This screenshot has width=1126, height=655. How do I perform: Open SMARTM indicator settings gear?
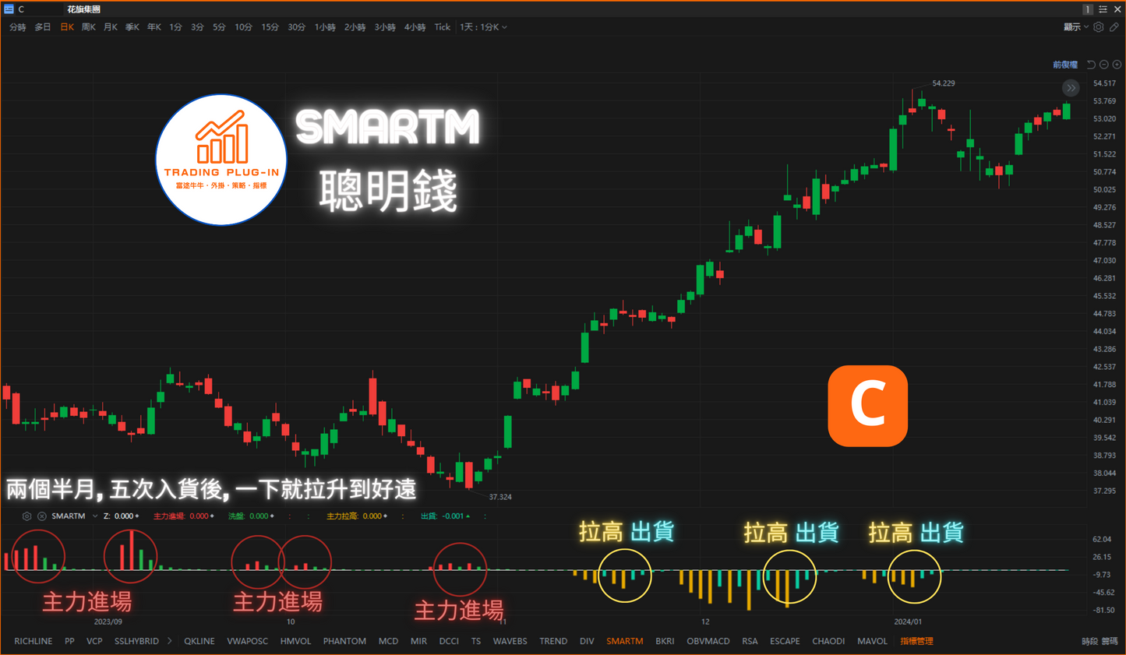(26, 516)
